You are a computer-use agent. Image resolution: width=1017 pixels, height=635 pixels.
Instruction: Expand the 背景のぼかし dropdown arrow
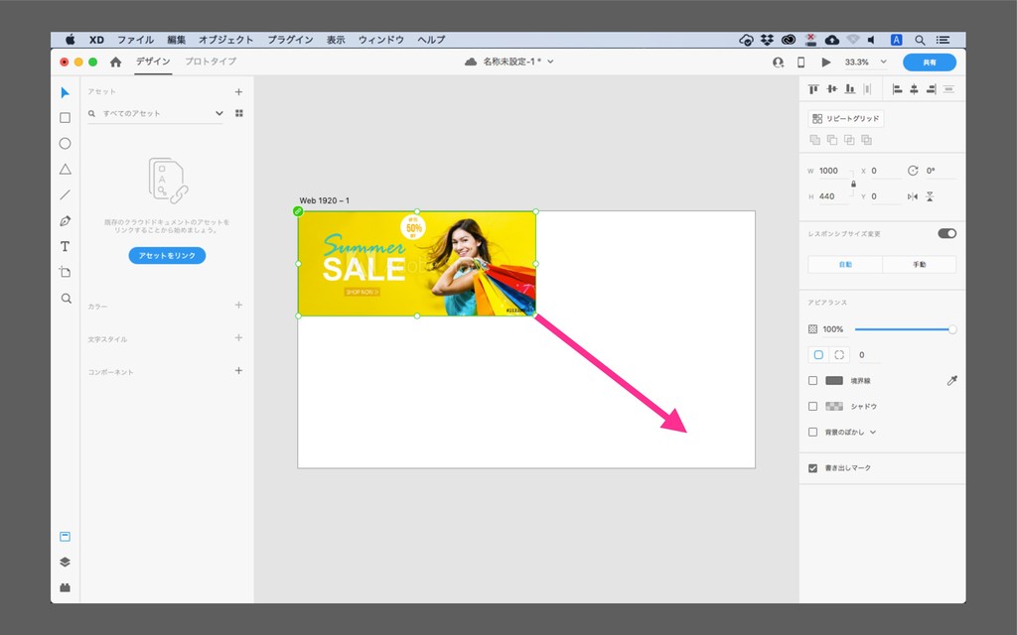click(x=873, y=433)
